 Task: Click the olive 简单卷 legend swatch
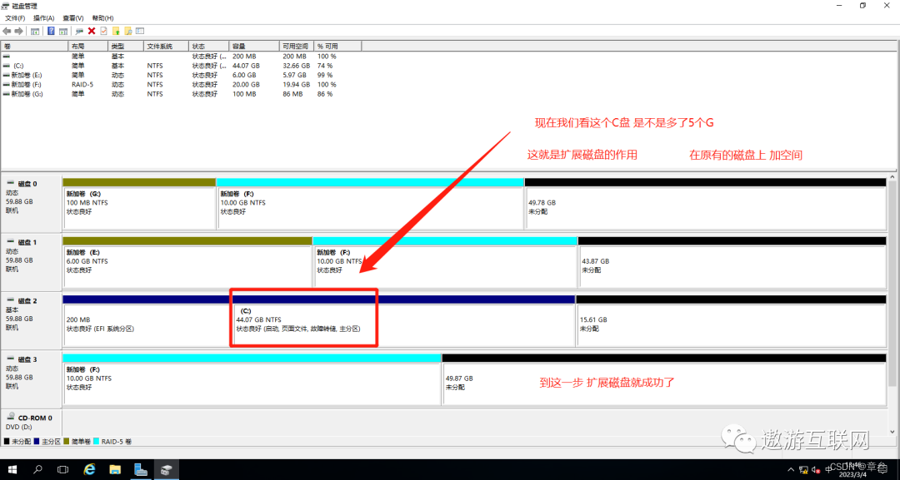(x=67, y=442)
